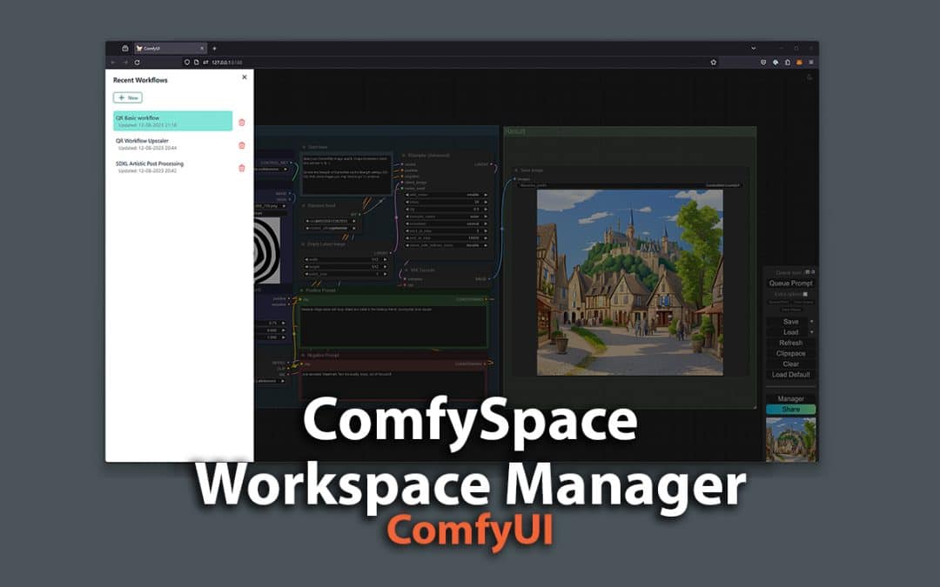This screenshot has width=940, height=587.
Task: Open the orange extension icon in toolbar
Action: [799, 63]
